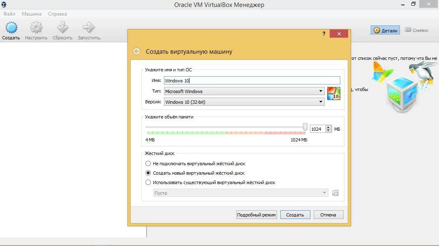Switch to Снимки view

pyautogui.click(x=417, y=30)
